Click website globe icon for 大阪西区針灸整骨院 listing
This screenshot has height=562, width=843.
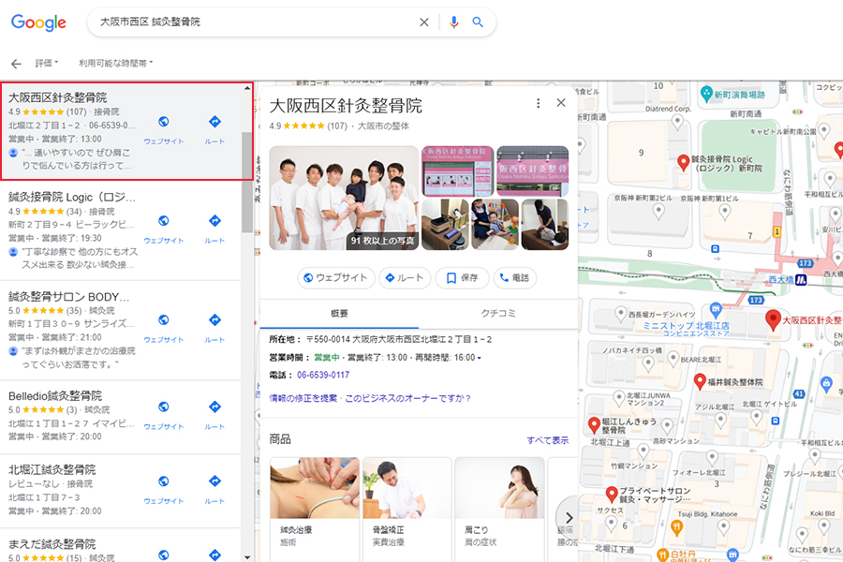[164, 122]
